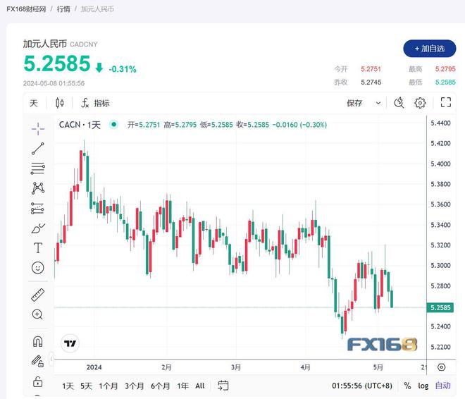
Task: Toggle log scale on chart
Action: (423, 386)
